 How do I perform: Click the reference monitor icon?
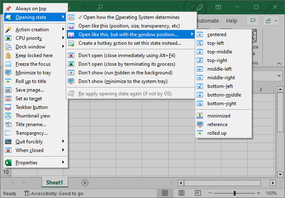tap(200, 124)
